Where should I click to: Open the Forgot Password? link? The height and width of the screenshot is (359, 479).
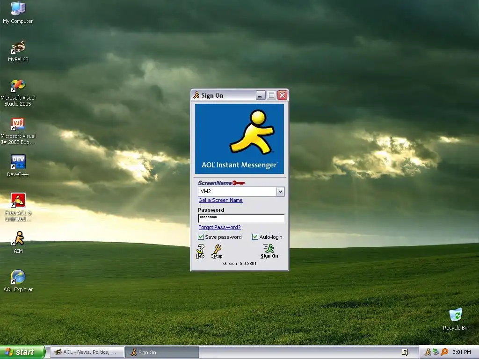tap(219, 228)
